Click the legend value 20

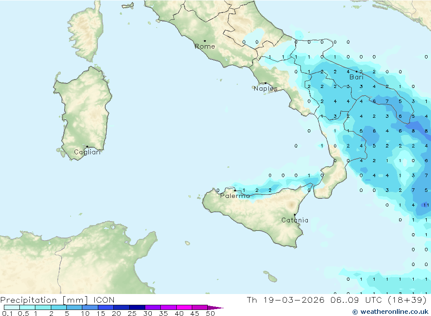(116, 313)
